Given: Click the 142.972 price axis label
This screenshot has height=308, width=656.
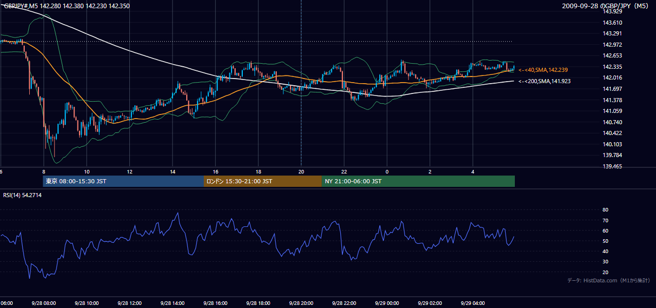Looking at the screenshot, I should (613, 45).
